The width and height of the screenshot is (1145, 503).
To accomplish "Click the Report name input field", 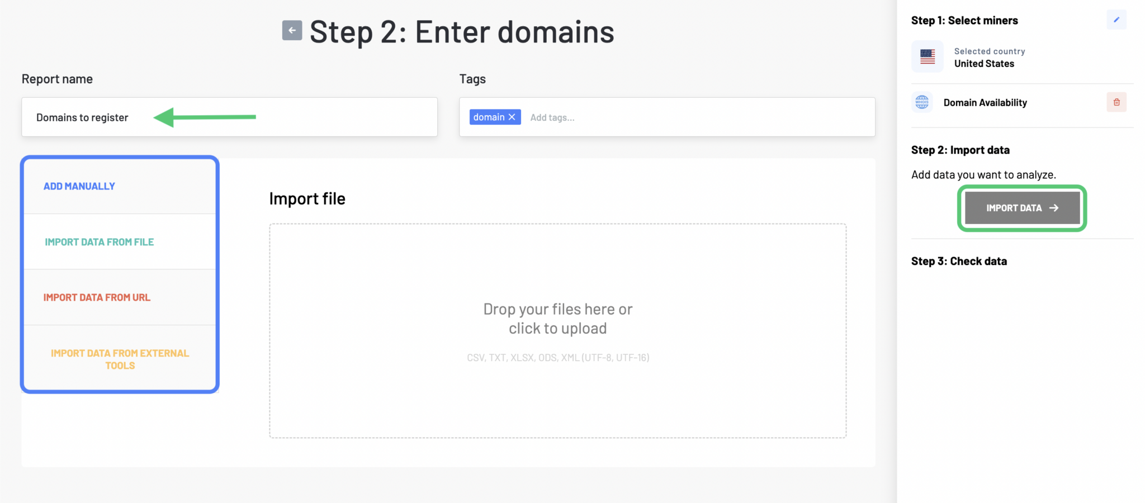I will [229, 117].
